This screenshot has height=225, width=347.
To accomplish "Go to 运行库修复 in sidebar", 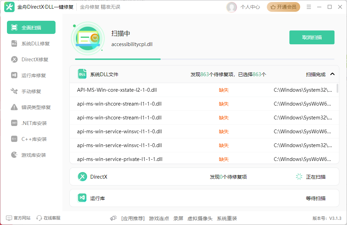I will point(31,75).
